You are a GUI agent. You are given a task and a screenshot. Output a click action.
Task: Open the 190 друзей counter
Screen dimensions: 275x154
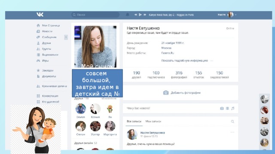[137, 75]
